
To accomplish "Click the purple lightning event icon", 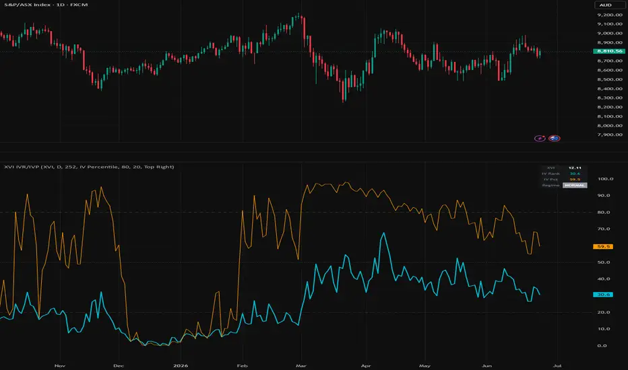I will click(540, 139).
